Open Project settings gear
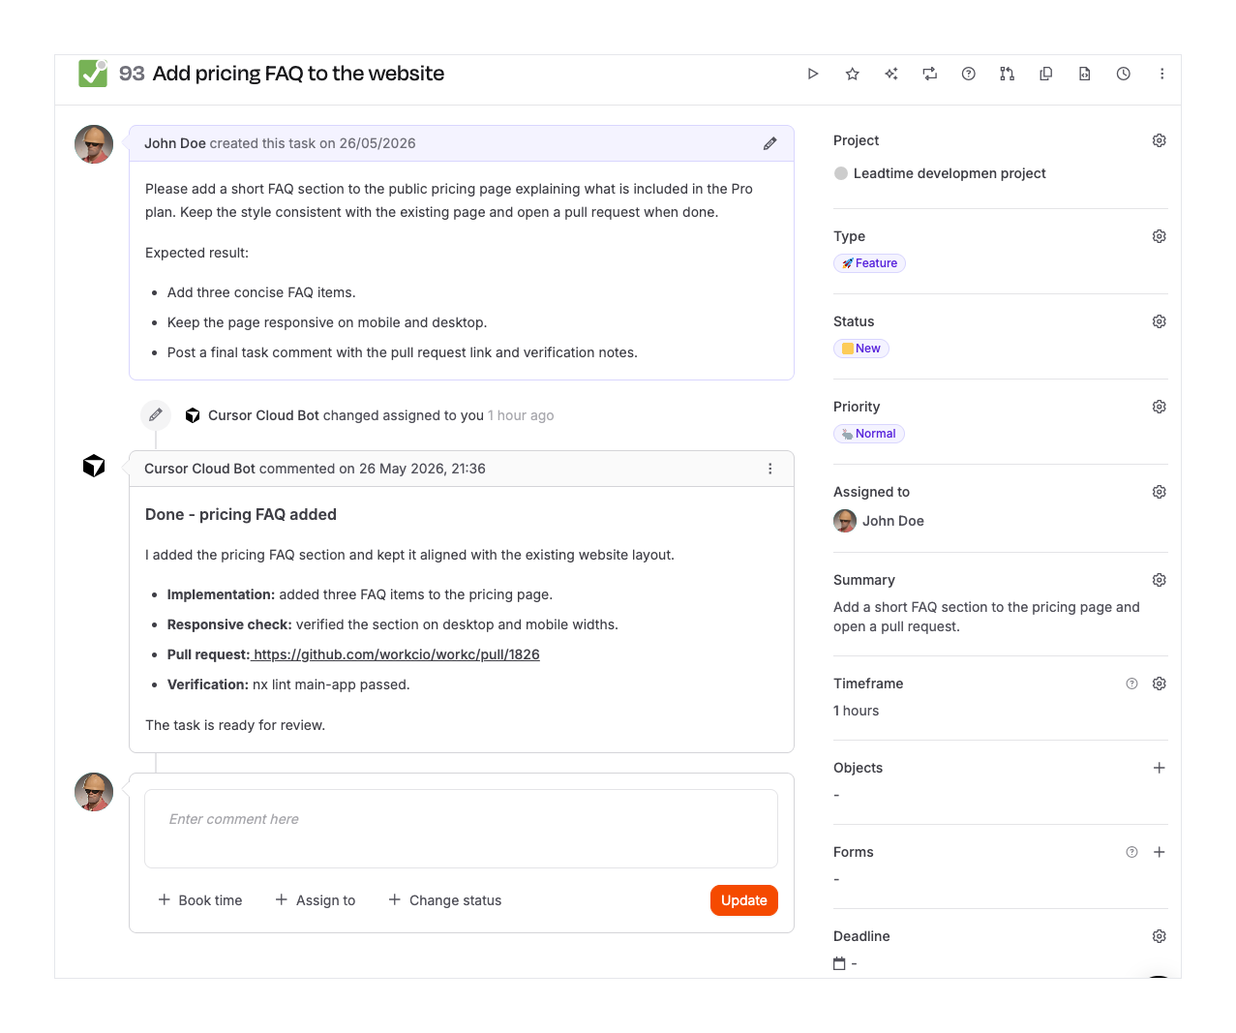 (x=1159, y=140)
